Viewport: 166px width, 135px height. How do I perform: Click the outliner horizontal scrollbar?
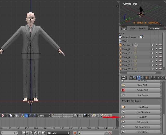pyautogui.click(x=141, y=73)
